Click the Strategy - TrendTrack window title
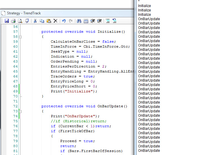 click(x=24, y=13)
